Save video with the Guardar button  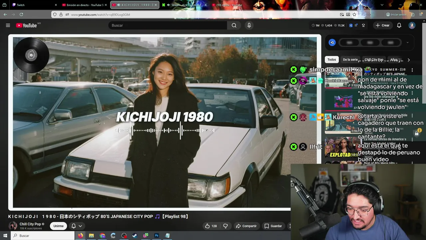(x=273, y=226)
